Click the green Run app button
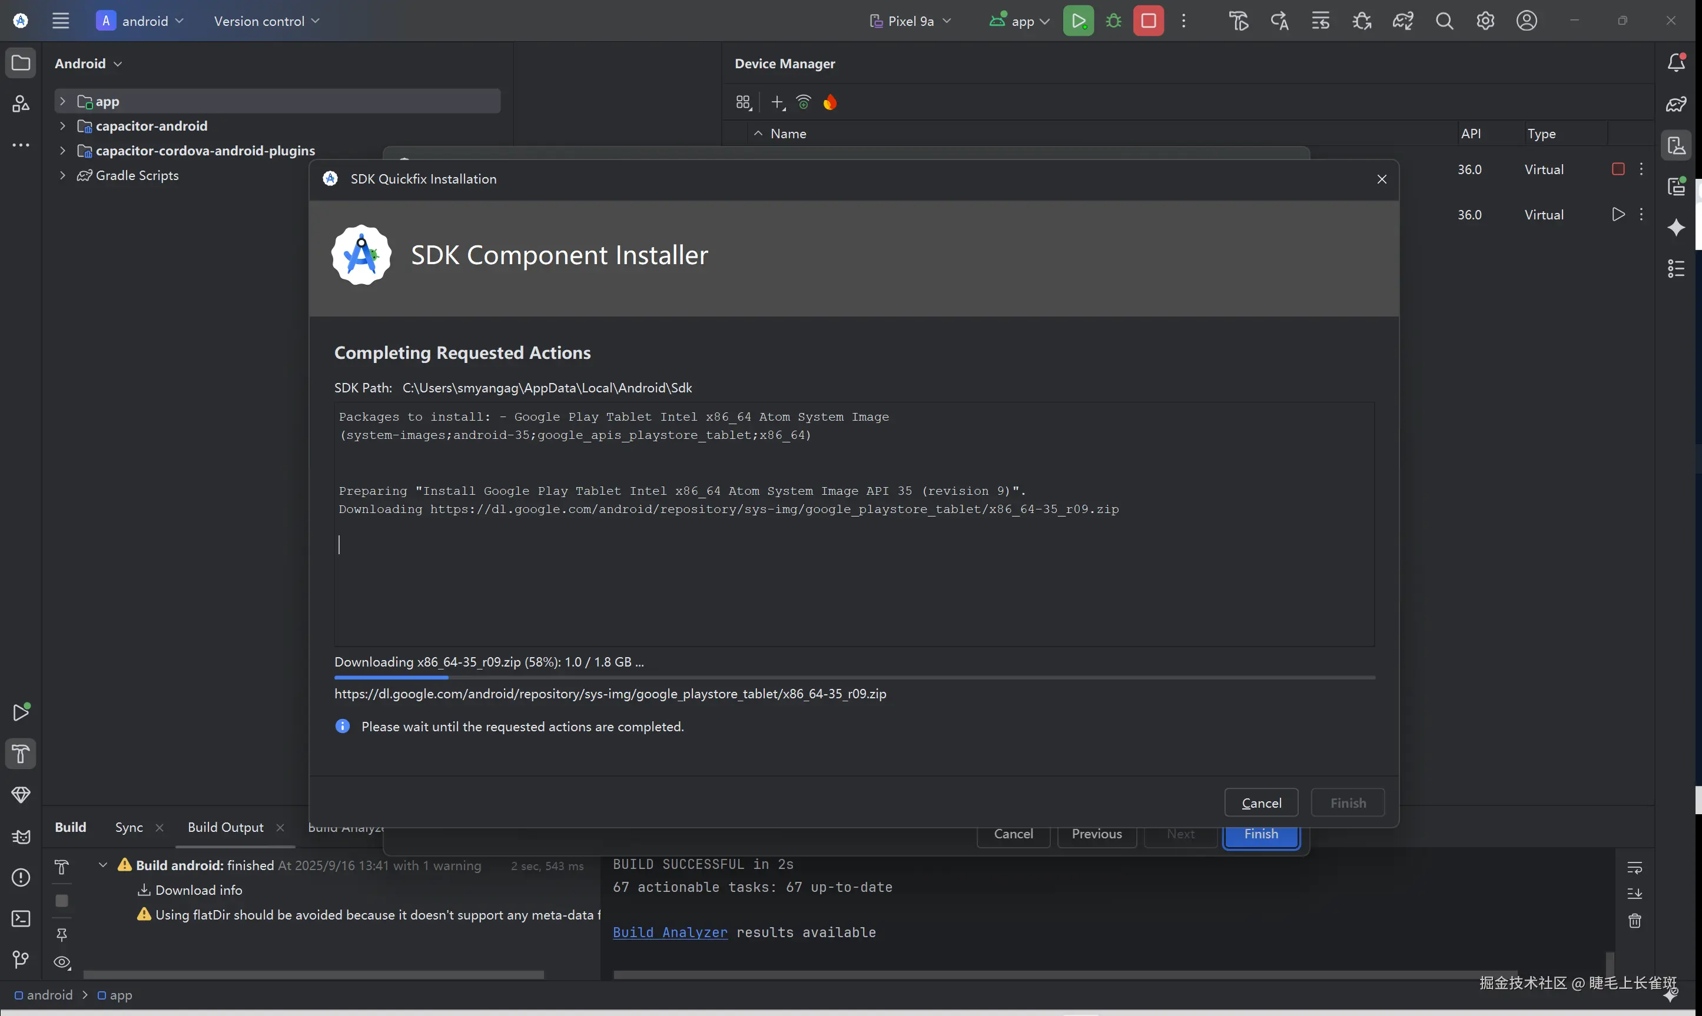Screen dimensions: 1702x1016 [x=1078, y=21]
